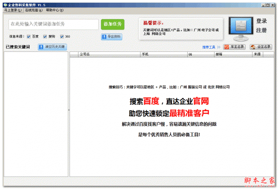The image size is (278, 189).
Task: Click the 已搜索关键词 label
Action: pos(18,47)
